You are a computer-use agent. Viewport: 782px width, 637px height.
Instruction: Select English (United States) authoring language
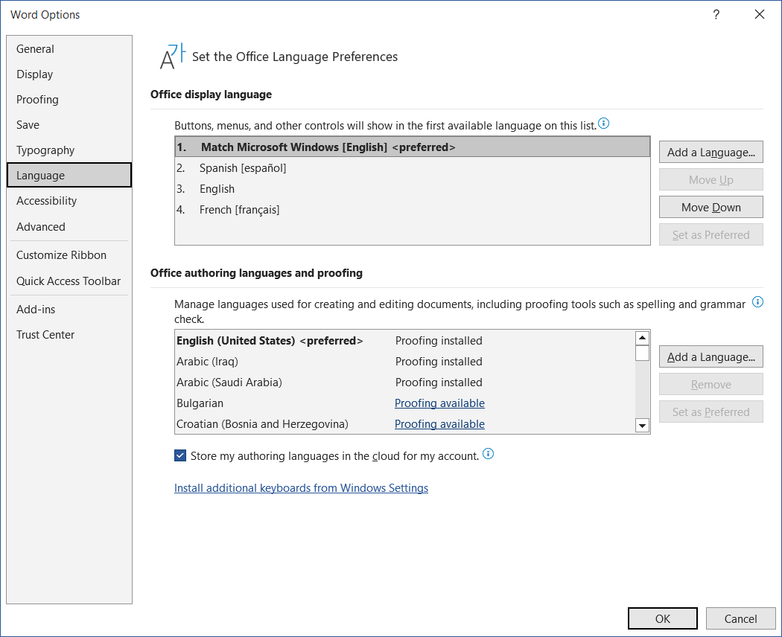405,341
